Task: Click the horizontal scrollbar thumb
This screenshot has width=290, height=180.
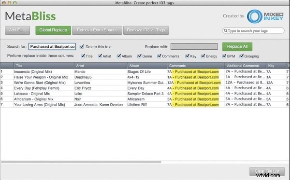Action: pos(81,162)
